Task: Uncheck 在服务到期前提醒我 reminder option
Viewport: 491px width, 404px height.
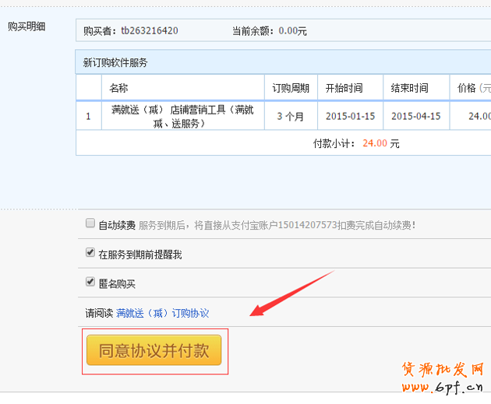Action: [90, 254]
